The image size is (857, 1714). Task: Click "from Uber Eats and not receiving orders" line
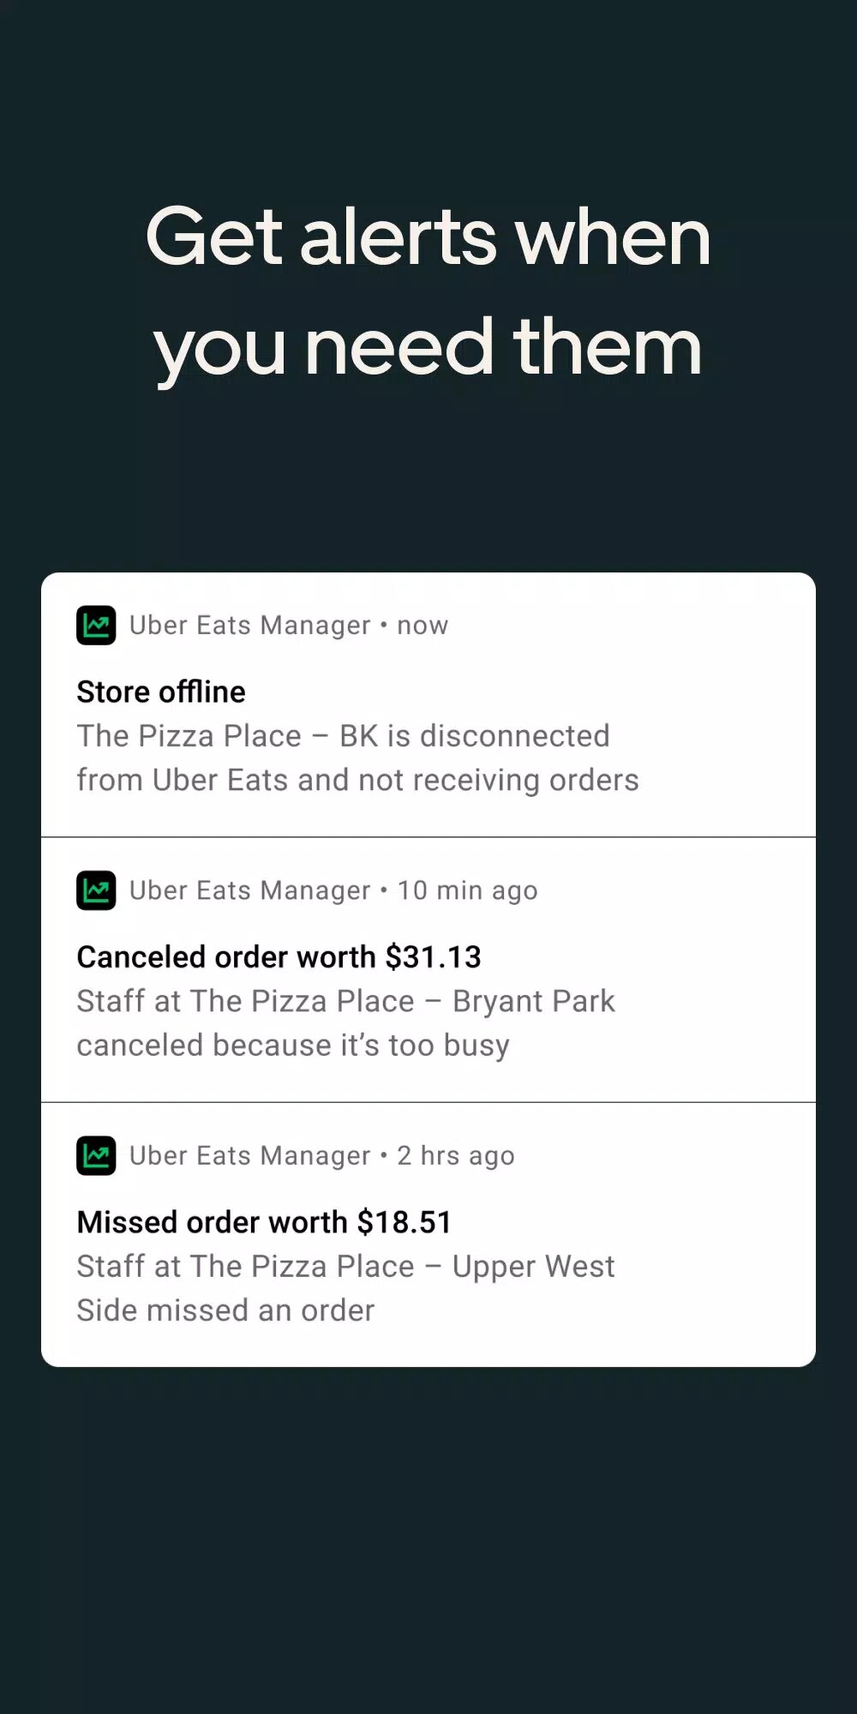(357, 780)
